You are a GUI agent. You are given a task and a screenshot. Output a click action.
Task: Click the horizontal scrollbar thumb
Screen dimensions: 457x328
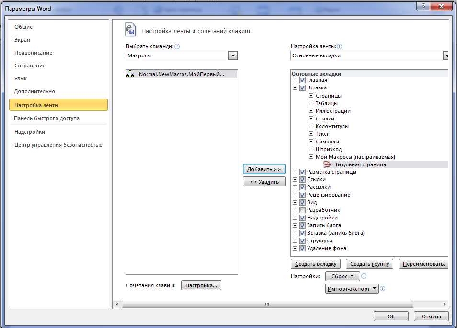click(x=267, y=304)
